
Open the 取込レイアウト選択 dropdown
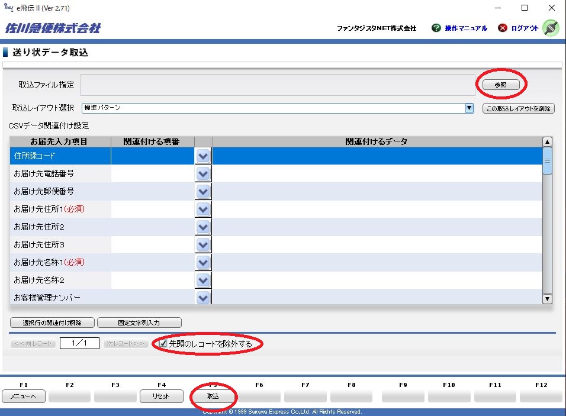point(469,108)
